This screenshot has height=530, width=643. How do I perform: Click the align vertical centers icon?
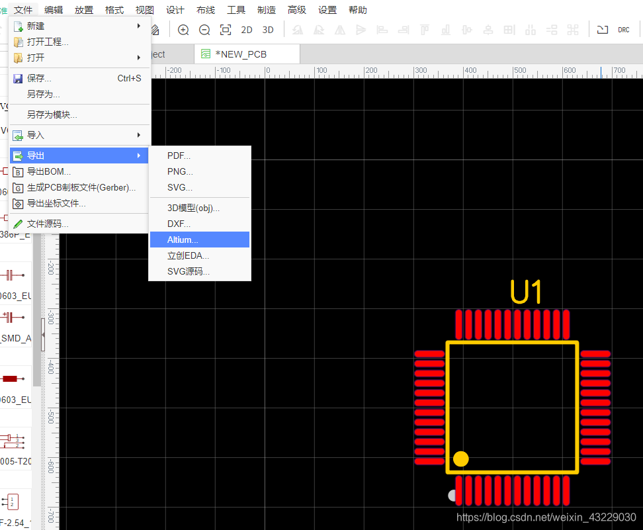point(488,30)
